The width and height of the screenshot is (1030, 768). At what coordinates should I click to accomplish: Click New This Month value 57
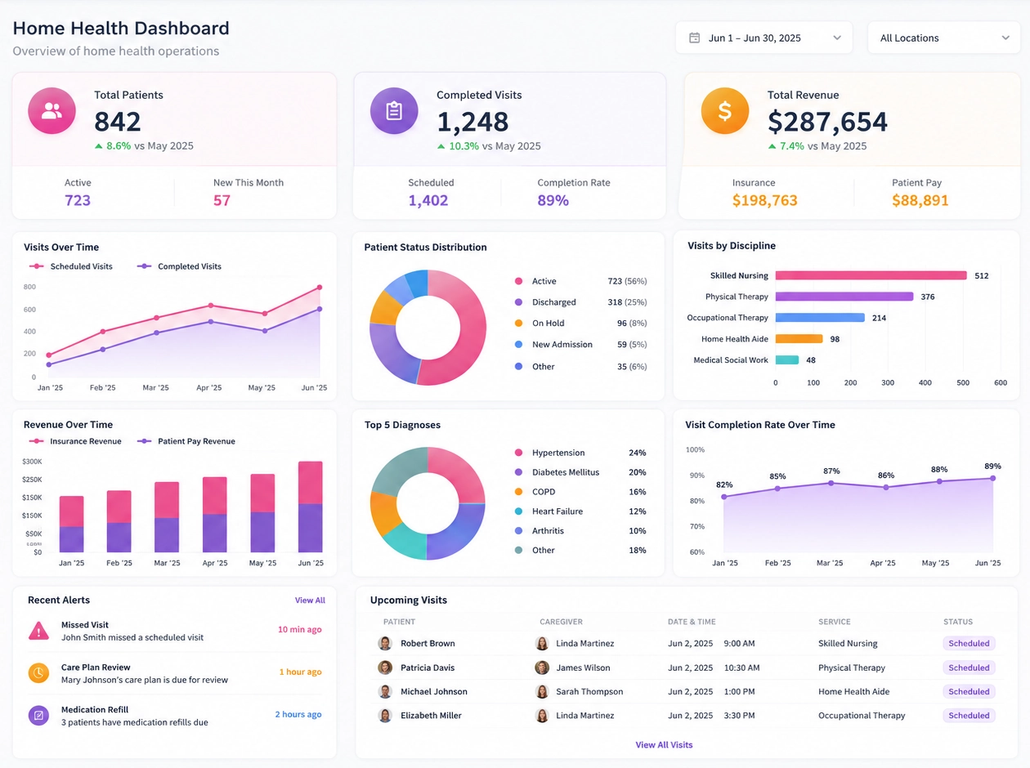click(222, 200)
